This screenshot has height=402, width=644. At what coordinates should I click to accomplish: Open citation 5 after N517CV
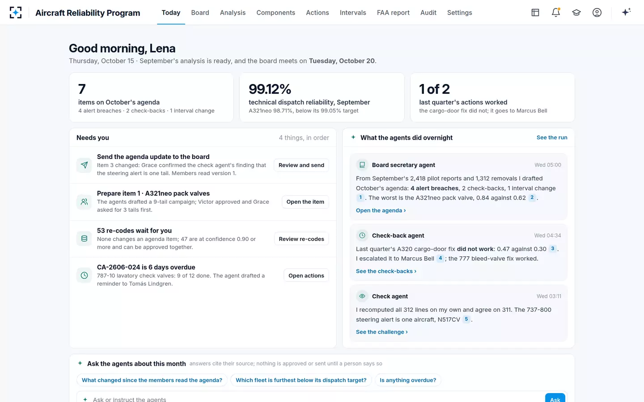pyautogui.click(x=466, y=319)
